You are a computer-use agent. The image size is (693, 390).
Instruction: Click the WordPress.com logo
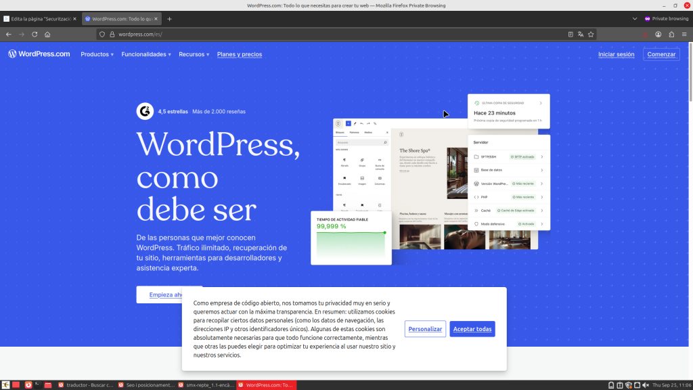(x=39, y=54)
